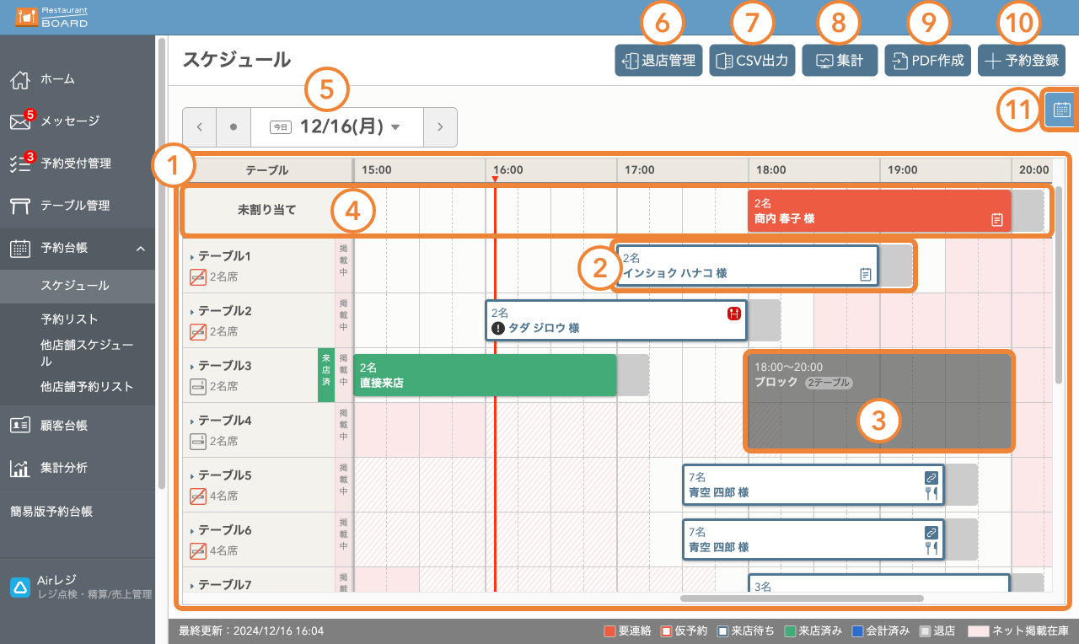Viewport: 1079px width, 644px height.
Task: Click the Restaurant BOARD logo
Action: point(51,17)
